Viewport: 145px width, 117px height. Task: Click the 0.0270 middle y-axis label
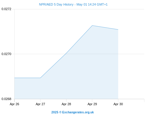coord(6,54)
